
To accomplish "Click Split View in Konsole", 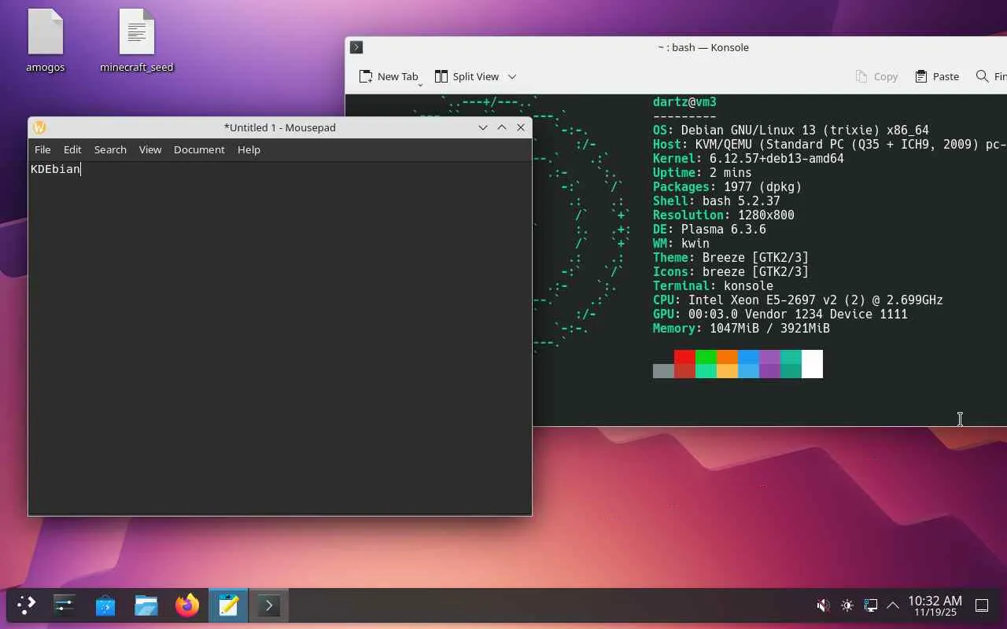I will [x=467, y=76].
